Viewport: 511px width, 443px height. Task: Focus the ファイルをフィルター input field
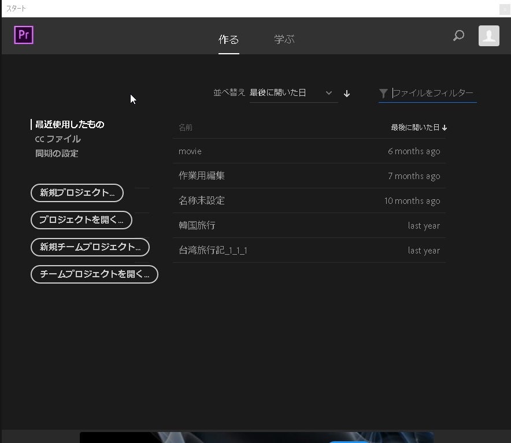434,93
